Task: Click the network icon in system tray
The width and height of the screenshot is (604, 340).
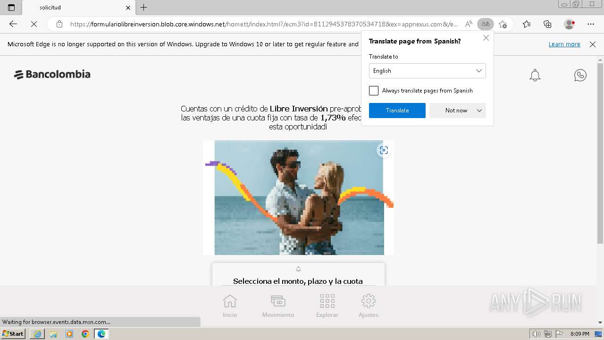Action: pyautogui.click(x=548, y=334)
